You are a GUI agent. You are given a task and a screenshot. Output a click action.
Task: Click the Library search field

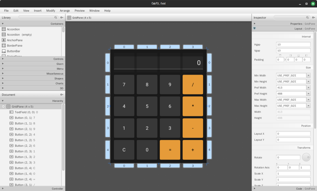click(x=38, y=18)
